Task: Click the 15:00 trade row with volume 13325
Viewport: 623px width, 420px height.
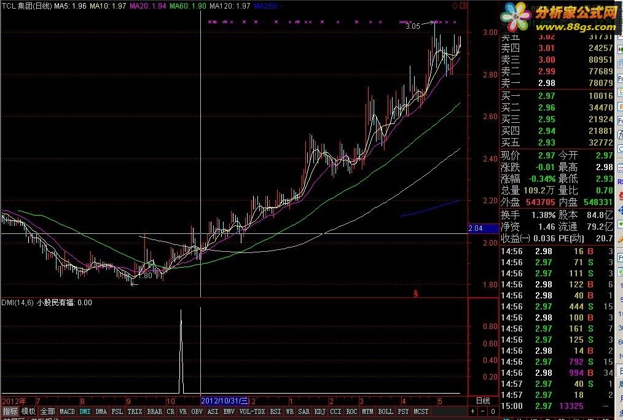Action: [557, 406]
